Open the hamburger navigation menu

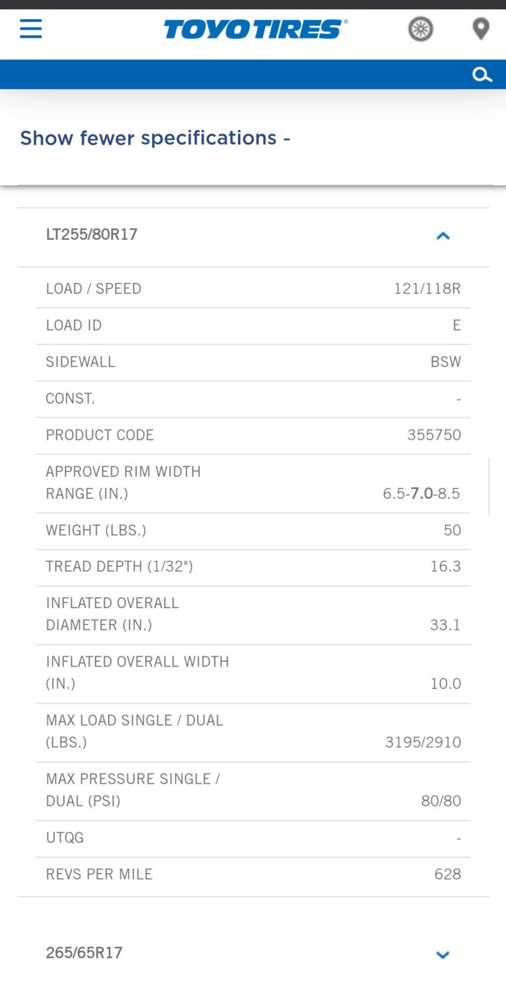tap(31, 29)
